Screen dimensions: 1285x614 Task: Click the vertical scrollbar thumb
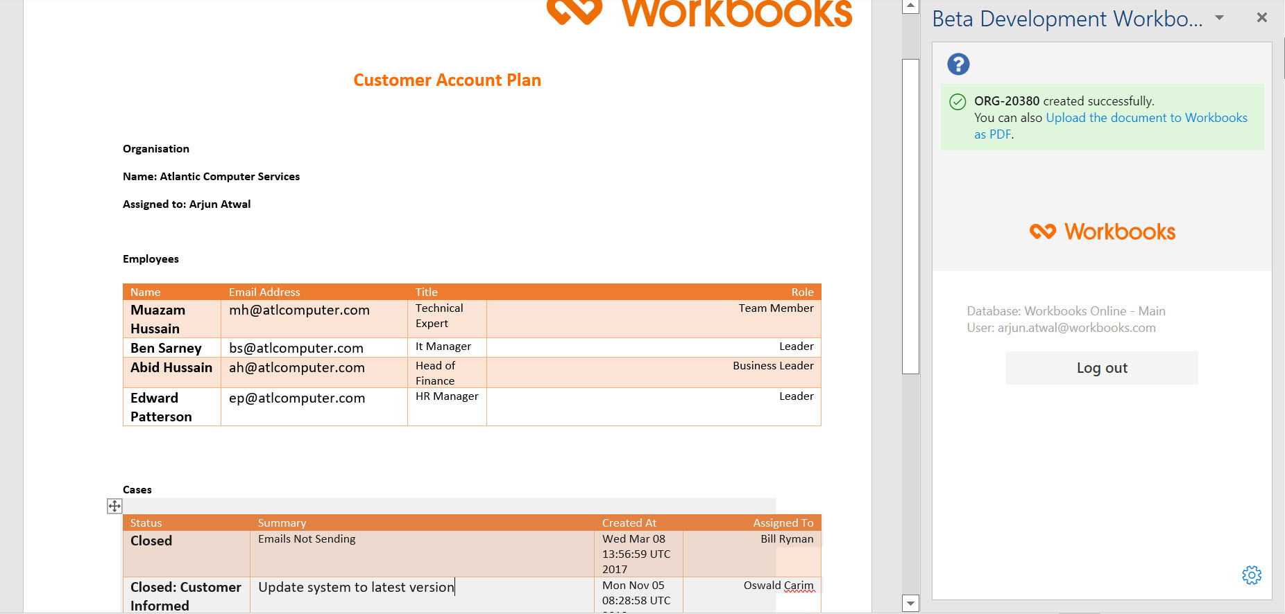(910, 216)
